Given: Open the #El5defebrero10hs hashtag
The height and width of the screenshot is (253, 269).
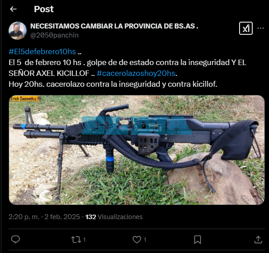Looking at the screenshot, I should coord(42,52).
